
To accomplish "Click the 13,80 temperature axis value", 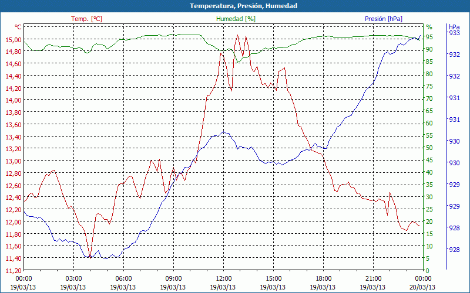I will click(14, 113).
